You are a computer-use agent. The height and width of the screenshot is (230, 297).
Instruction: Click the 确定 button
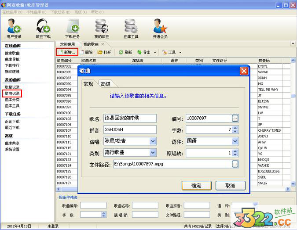point(196,186)
